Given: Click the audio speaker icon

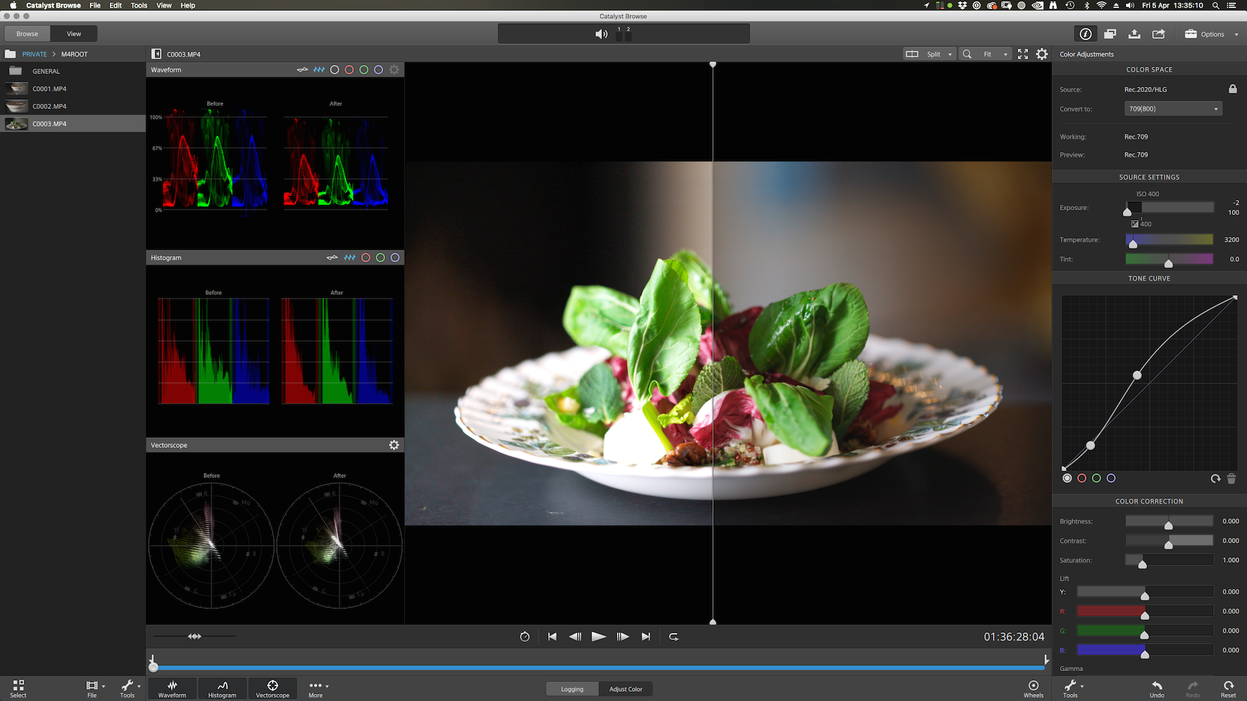Looking at the screenshot, I should coord(601,34).
